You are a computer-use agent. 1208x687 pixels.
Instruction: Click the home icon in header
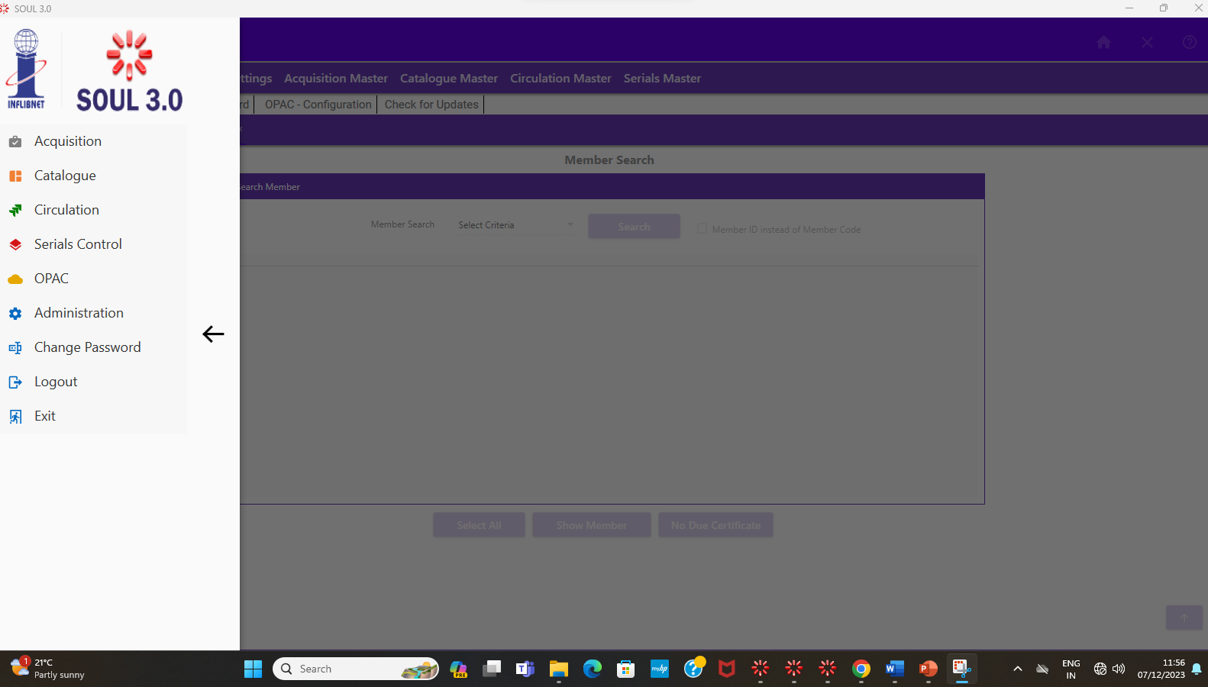1103,43
